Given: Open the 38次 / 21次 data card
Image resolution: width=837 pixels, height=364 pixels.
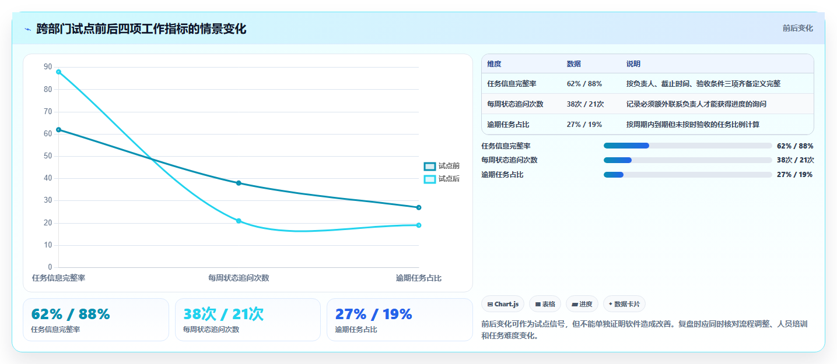Looking at the screenshot, I should pyautogui.click(x=248, y=320).
